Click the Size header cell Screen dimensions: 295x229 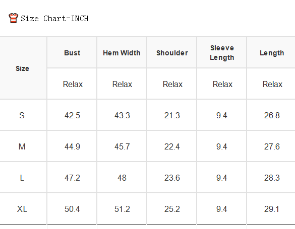(22, 68)
